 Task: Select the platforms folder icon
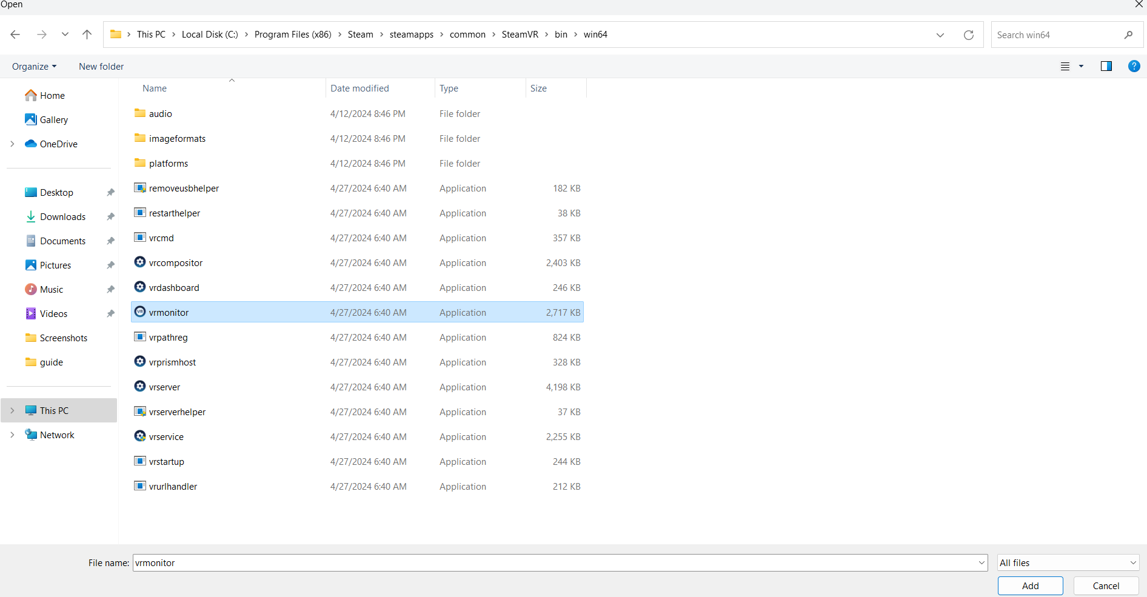140,163
